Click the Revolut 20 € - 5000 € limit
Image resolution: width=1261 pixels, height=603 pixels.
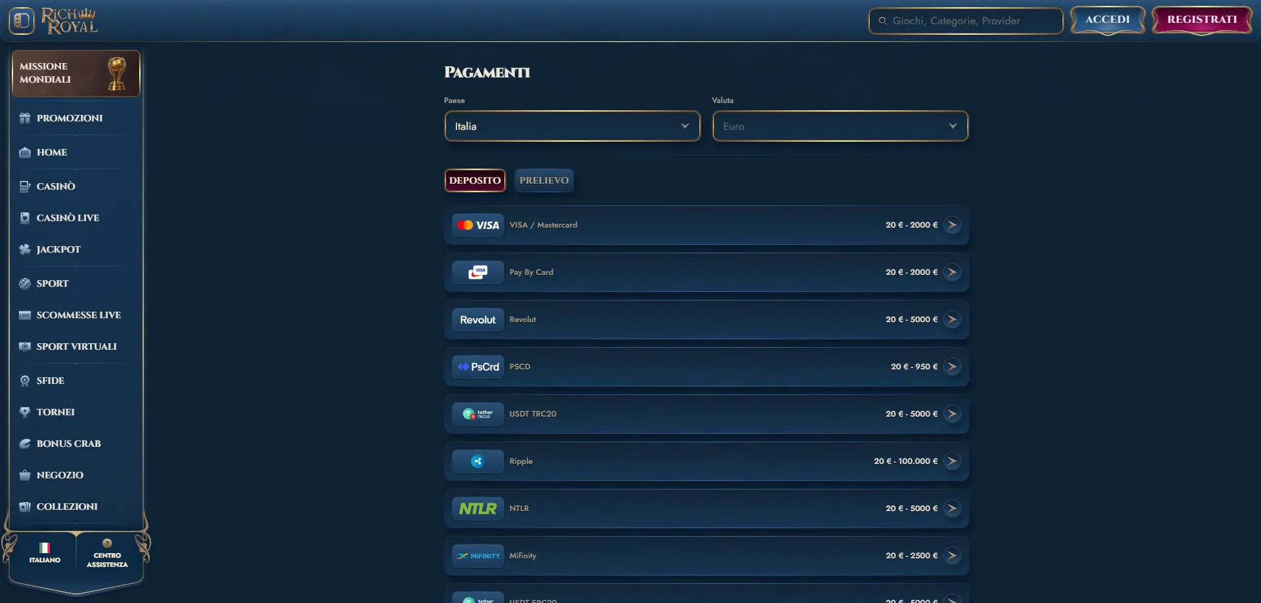[x=912, y=320]
